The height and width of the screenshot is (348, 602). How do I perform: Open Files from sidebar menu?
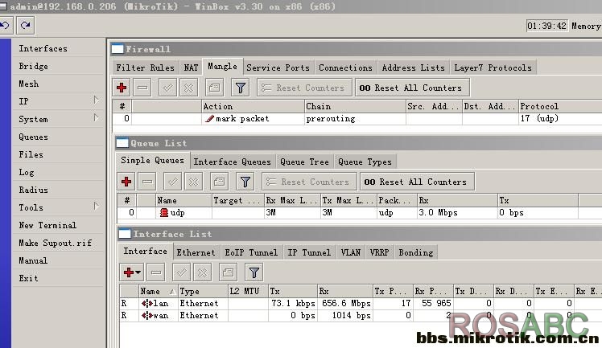click(x=31, y=154)
